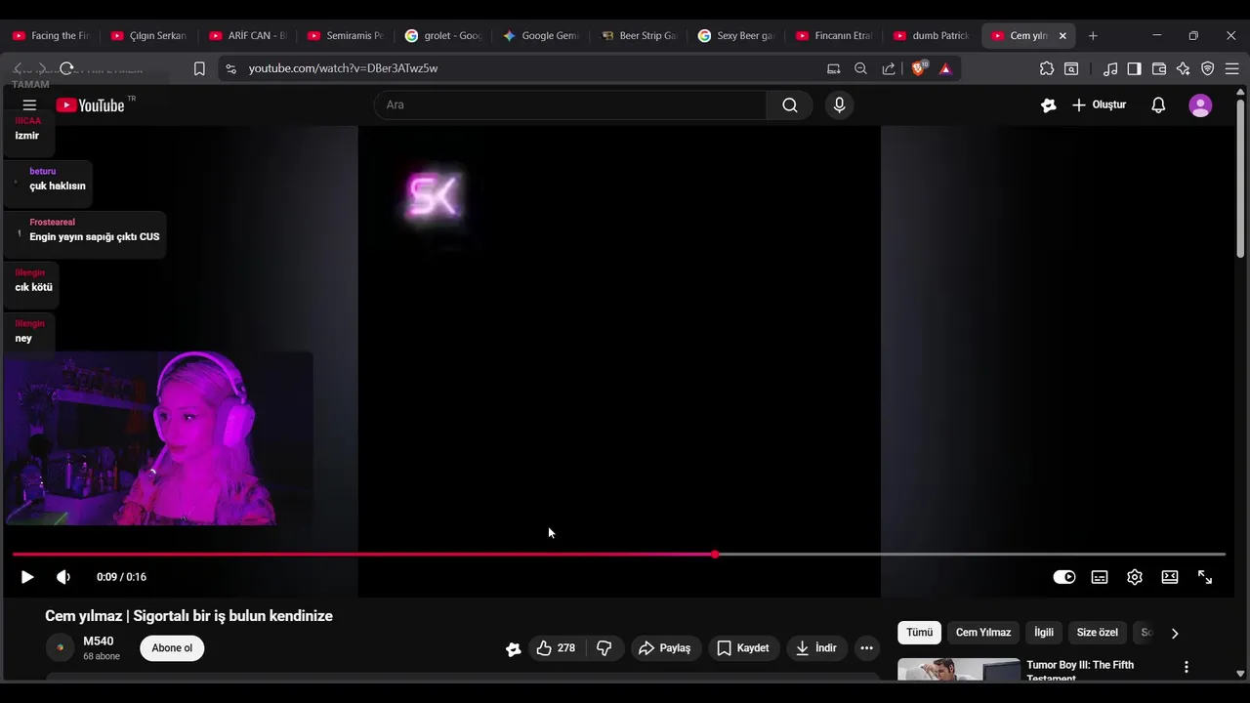Download with İndir button

816,648
